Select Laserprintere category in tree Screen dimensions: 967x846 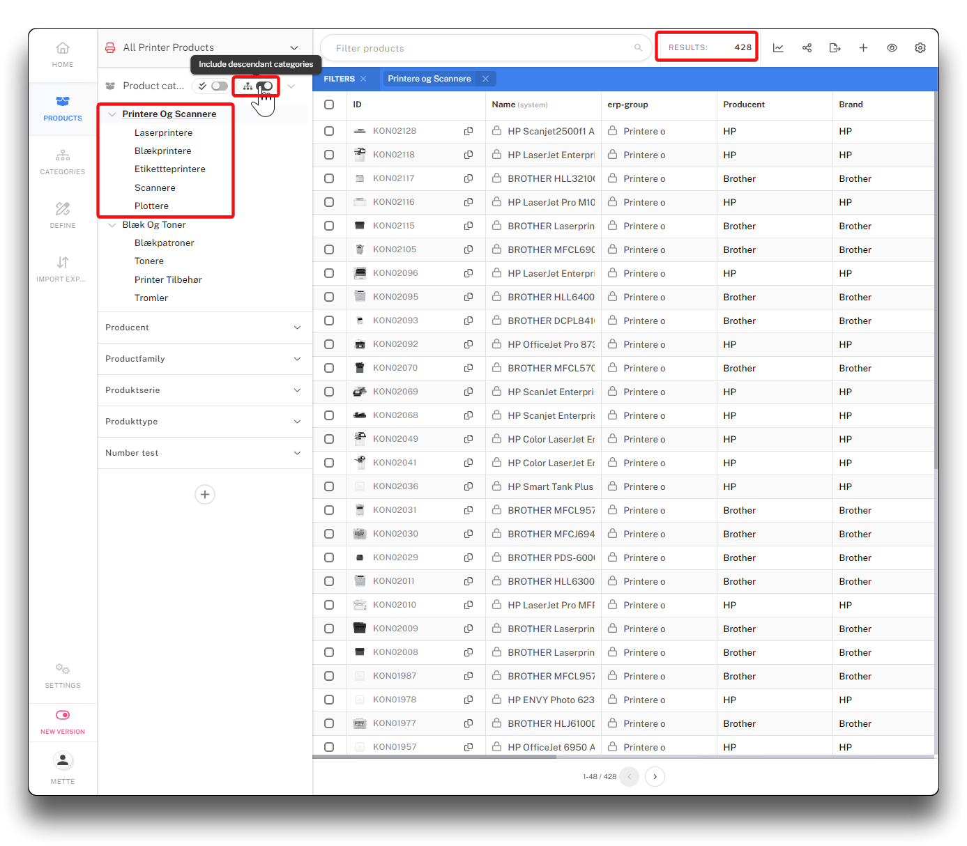[163, 133]
